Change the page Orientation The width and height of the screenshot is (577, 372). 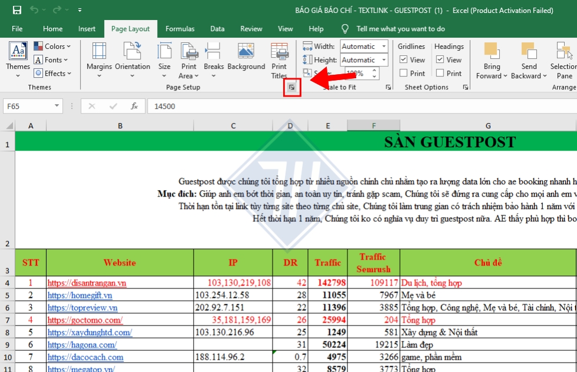[x=132, y=59]
